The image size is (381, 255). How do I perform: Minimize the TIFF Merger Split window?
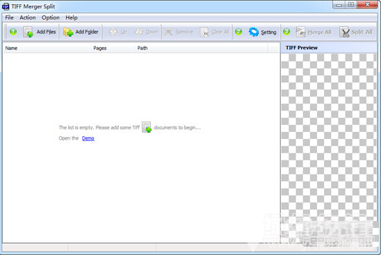tap(339, 5)
